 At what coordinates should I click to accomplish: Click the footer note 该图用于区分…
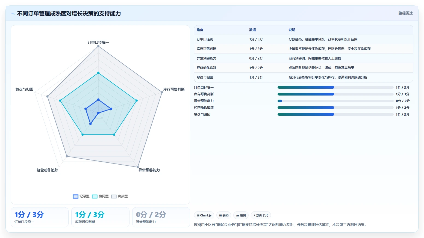point(281,225)
